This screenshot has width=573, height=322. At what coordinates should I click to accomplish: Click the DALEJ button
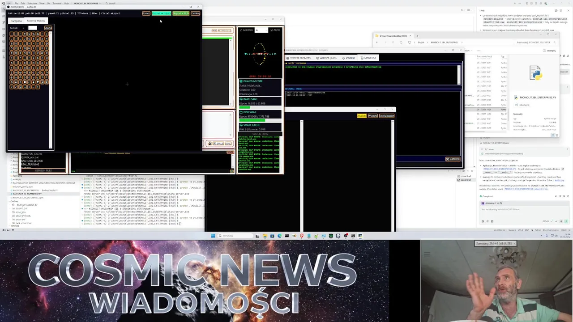(x=219, y=144)
